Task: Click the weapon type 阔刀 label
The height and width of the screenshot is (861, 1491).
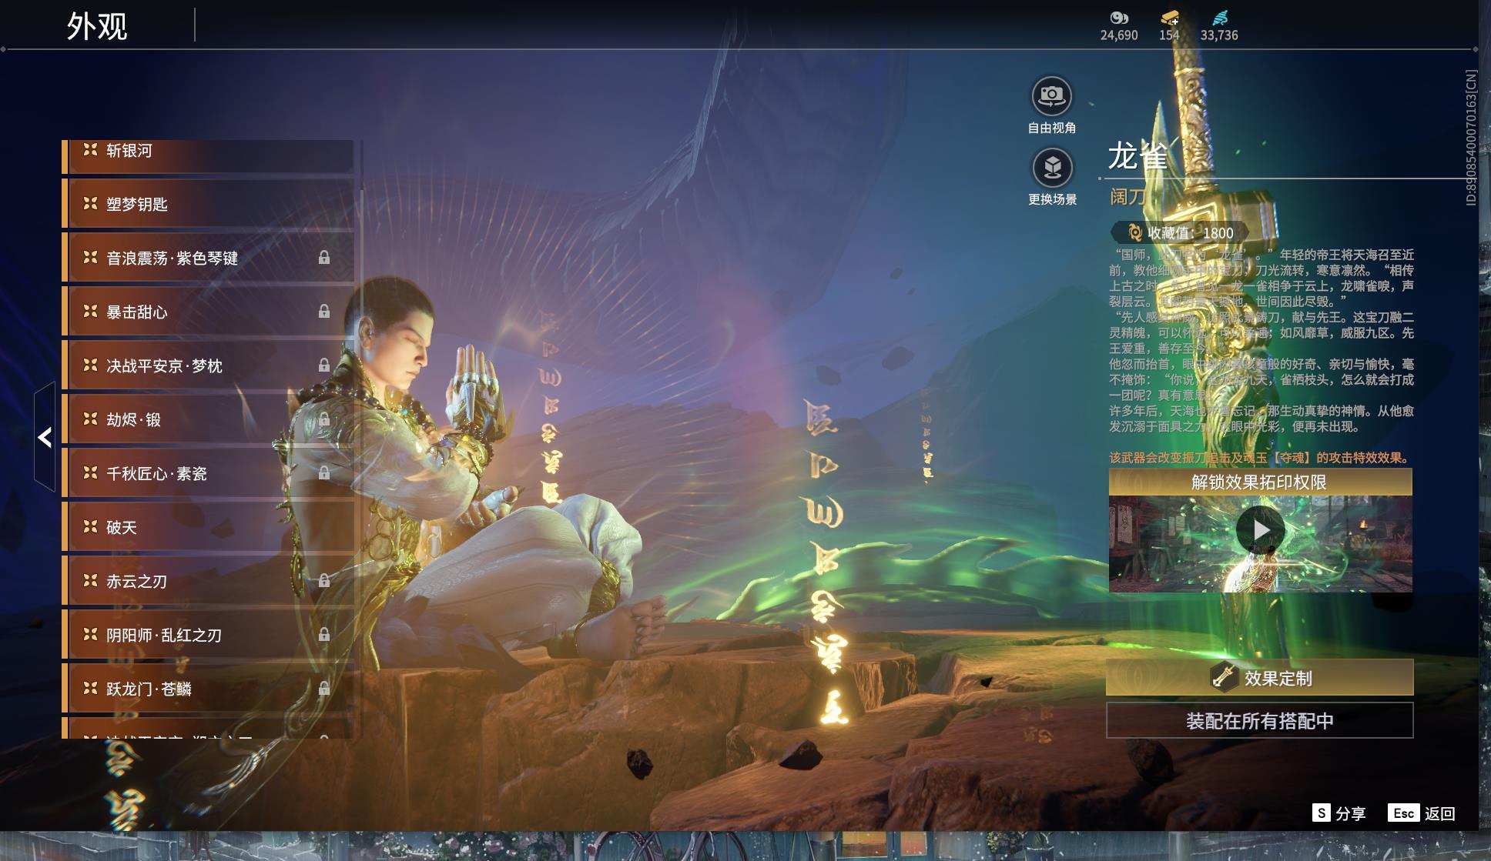Action: coord(1127,198)
